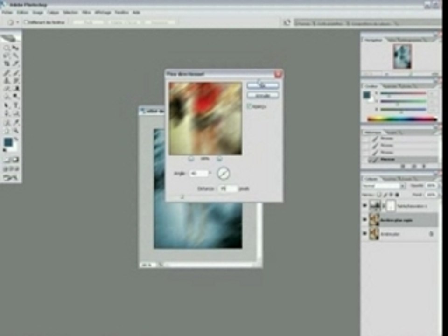Toggle lock transparent pixels in Layers
Viewport: 448px width, 336px height.
(x=379, y=195)
